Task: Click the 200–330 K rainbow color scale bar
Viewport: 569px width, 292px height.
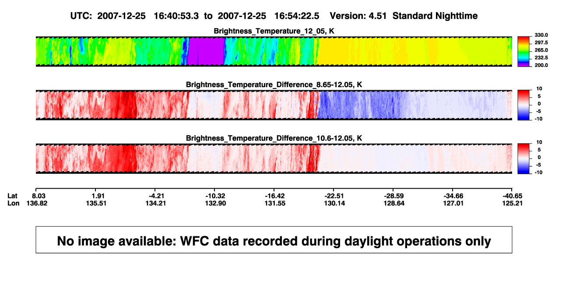Action: coord(524,51)
